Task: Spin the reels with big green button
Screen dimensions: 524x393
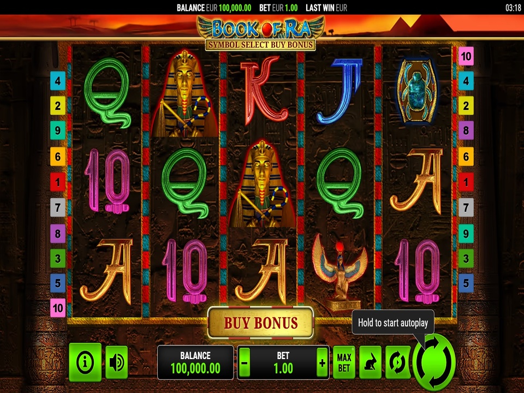Action: [x=434, y=363]
